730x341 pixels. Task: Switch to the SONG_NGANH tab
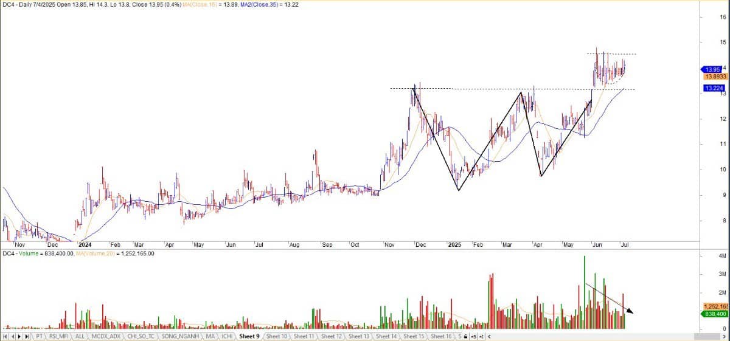[181, 336]
